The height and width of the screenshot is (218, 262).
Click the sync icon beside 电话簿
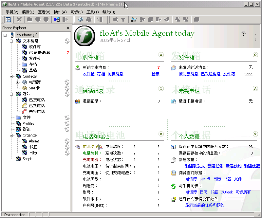click(x=67, y=82)
